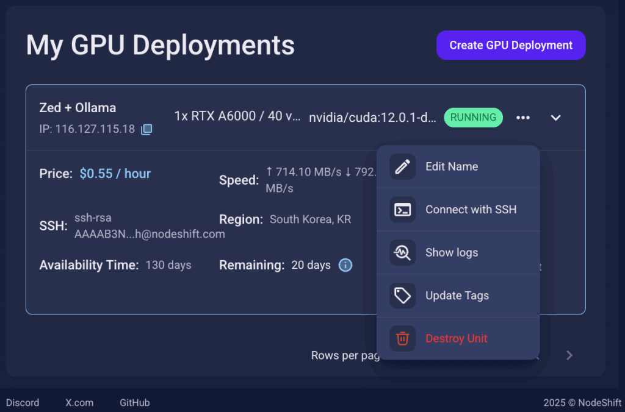Screen dimensions: 625x412
Task: Open the three-dot more options menu
Action: (x=523, y=118)
